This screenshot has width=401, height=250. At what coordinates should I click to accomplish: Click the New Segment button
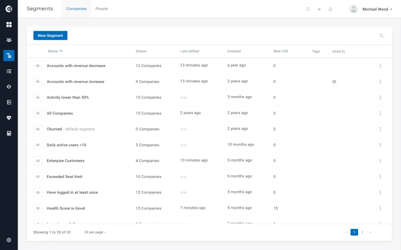(x=51, y=36)
